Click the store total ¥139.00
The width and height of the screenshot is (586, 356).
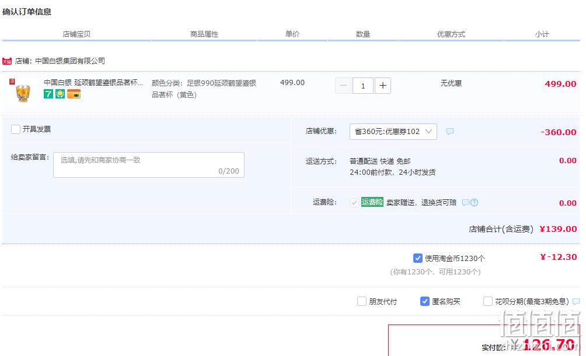[x=559, y=229]
